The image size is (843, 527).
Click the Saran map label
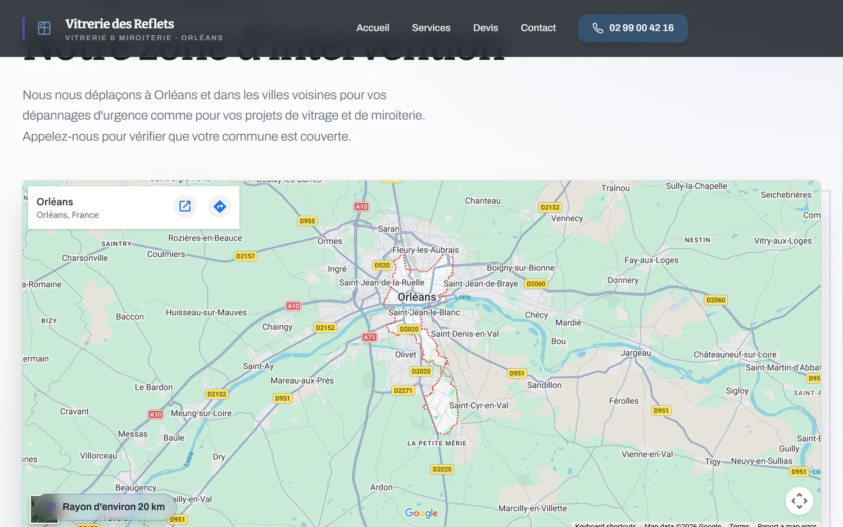pos(388,229)
